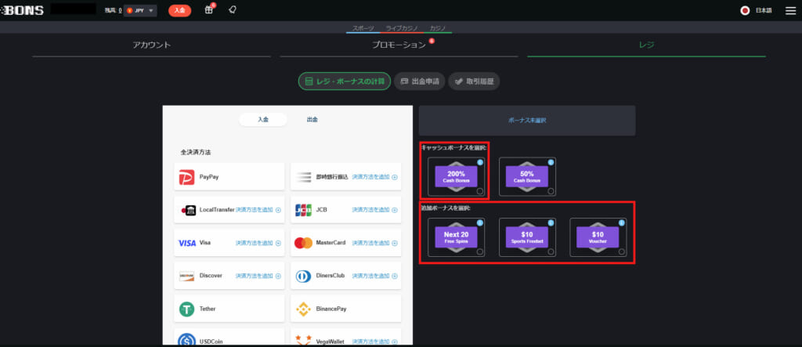This screenshot has width=802, height=347.
Task: Select the 200% Cash Bonus radio button
Action: [481, 190]
